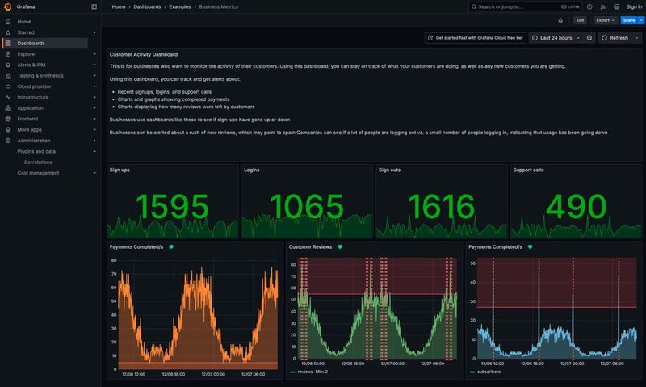Collapse the Plugins and data chevron

pyautogui.click(x=94, y=151)
